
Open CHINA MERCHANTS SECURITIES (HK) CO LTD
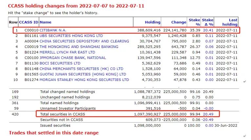[81, 69]
